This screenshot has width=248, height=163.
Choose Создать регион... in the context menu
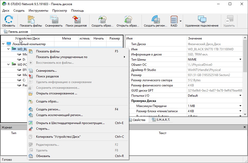point(78,109)
